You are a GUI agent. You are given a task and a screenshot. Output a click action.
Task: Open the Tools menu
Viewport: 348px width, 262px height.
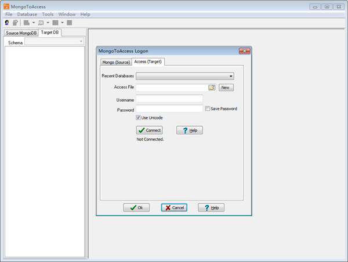pyautogui.click(x=48, y=14)
